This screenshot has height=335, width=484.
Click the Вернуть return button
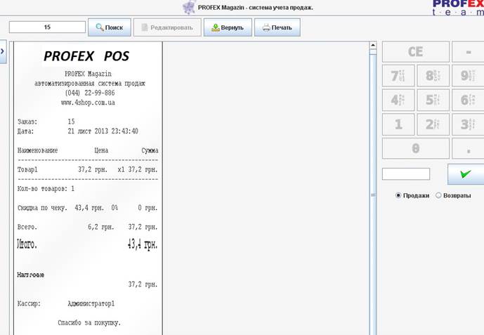228,27
